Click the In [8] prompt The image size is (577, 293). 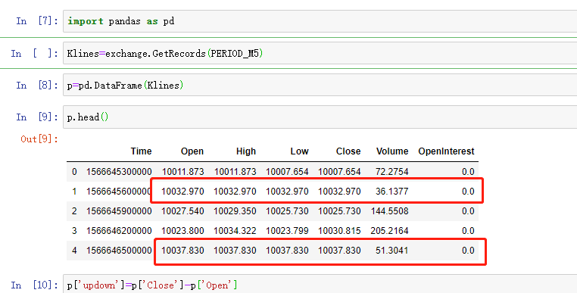click(37, 86)
